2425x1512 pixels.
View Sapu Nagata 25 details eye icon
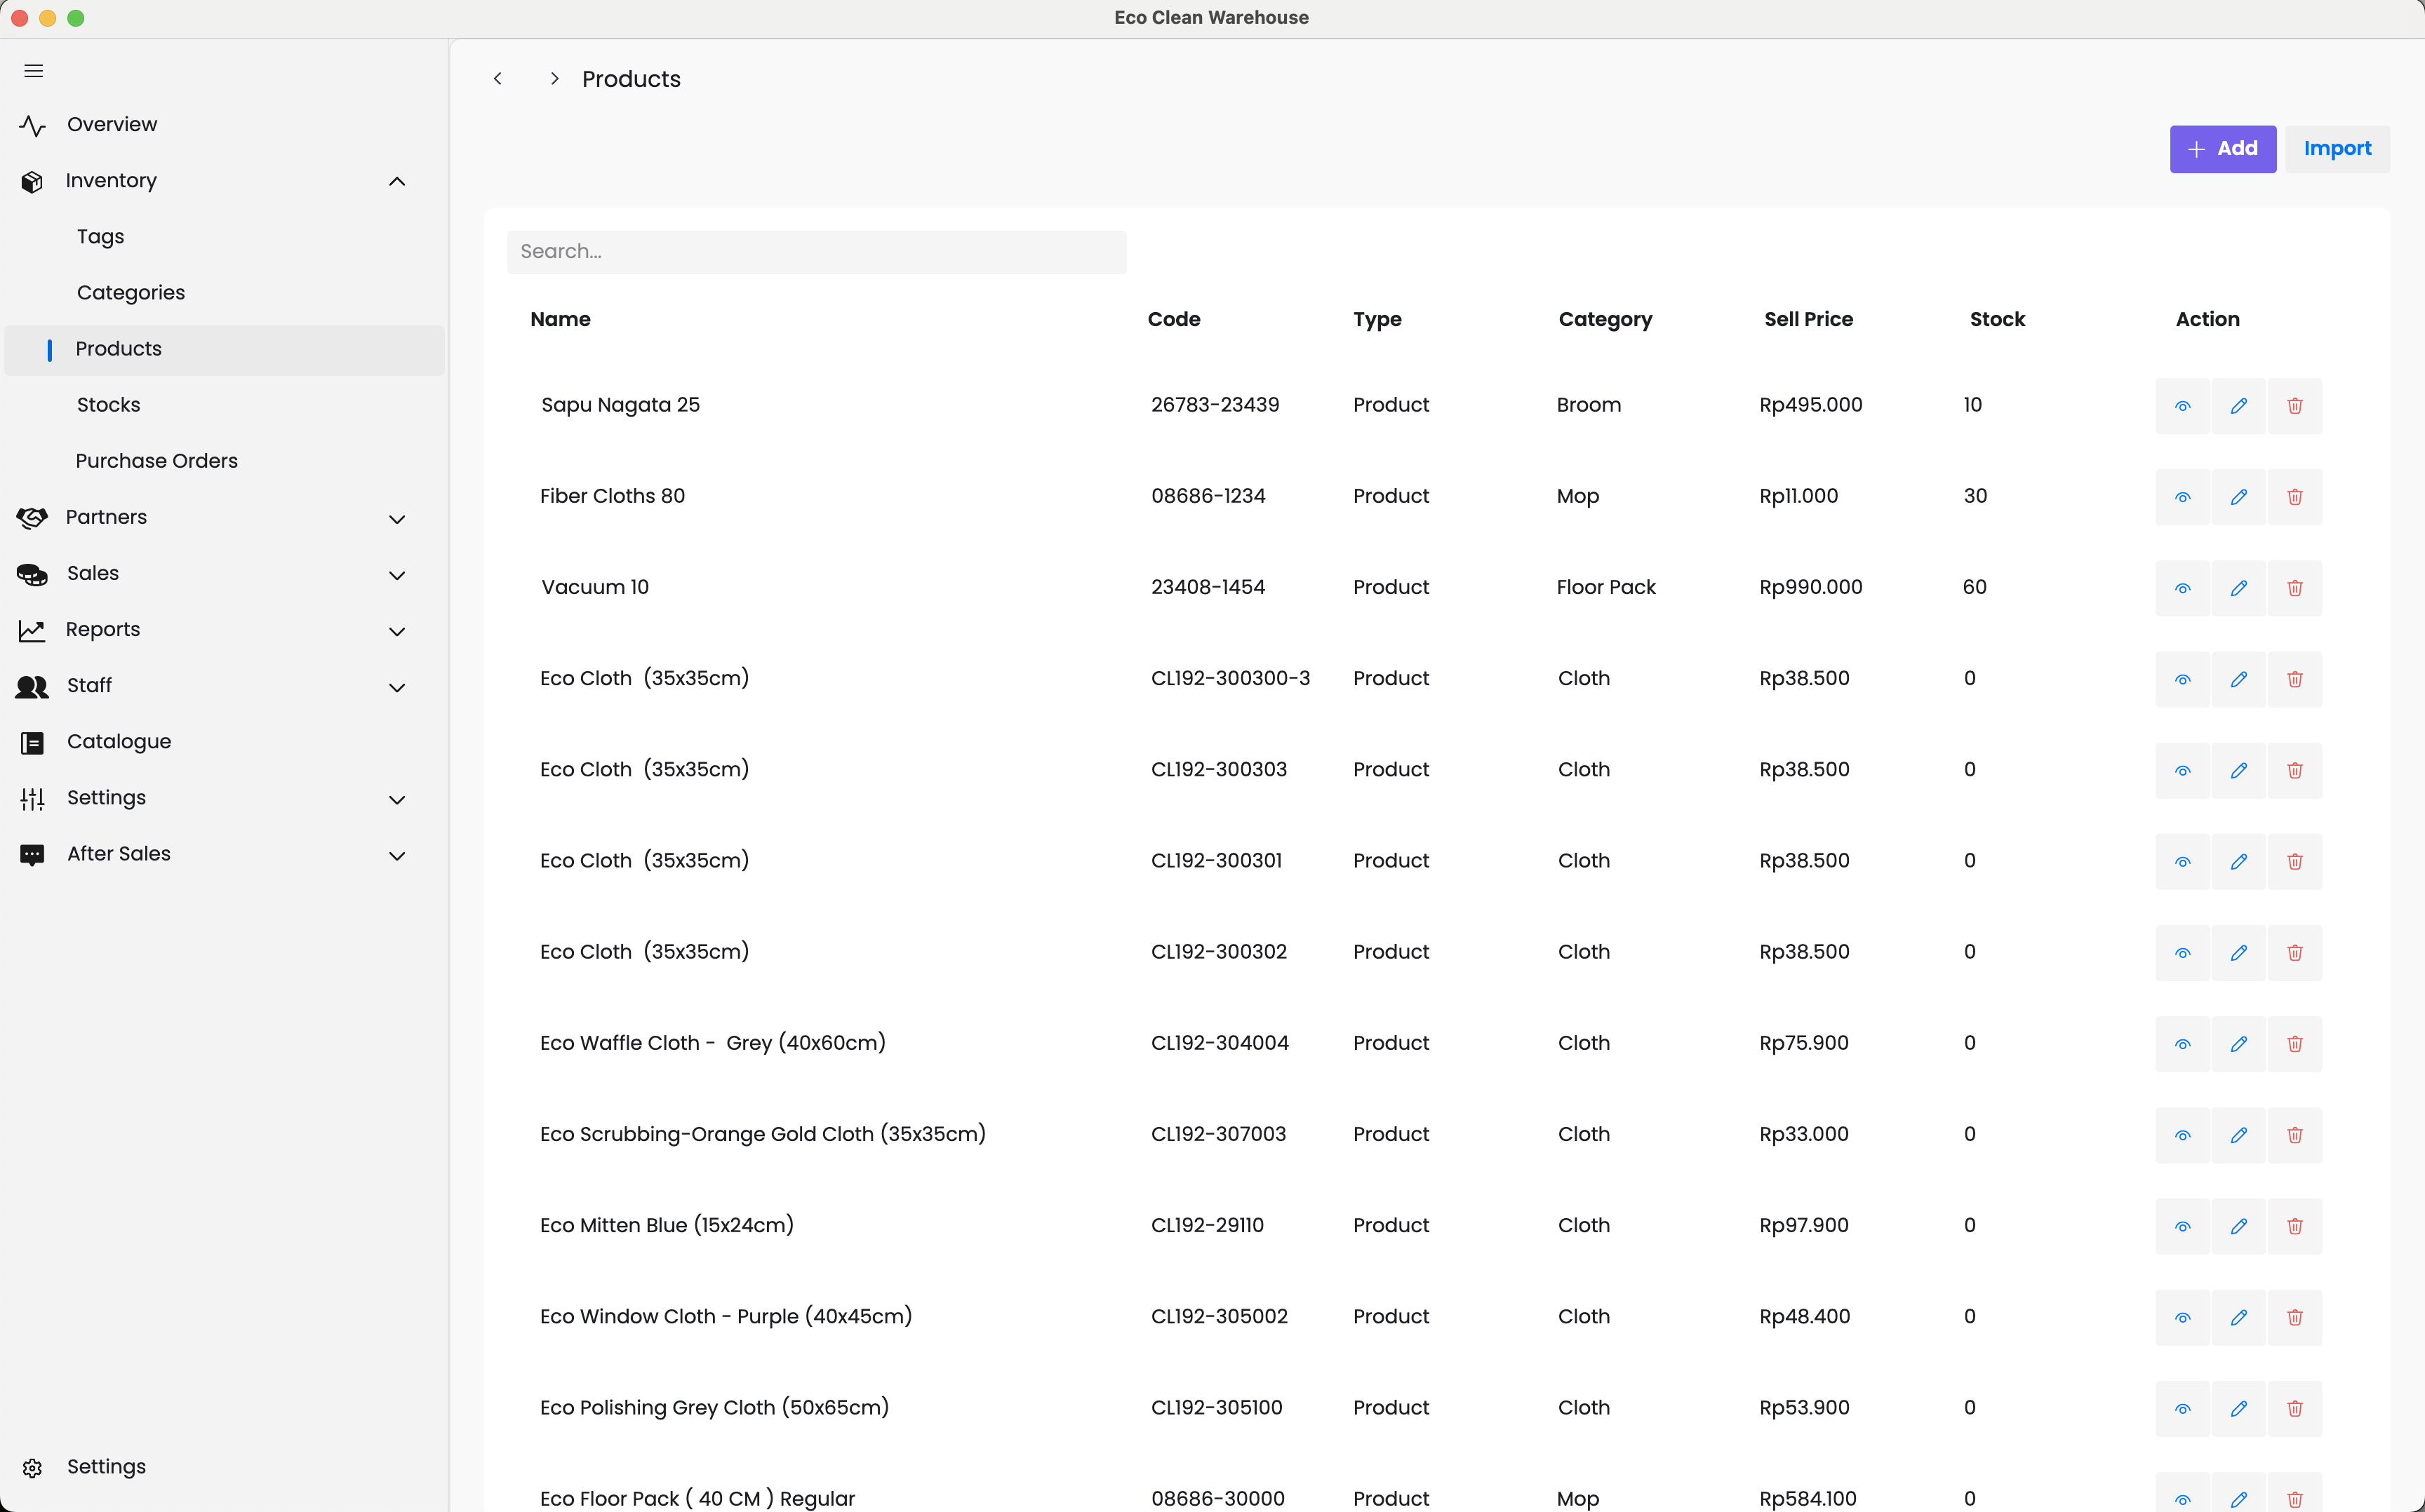click(x=2183, y=405)
